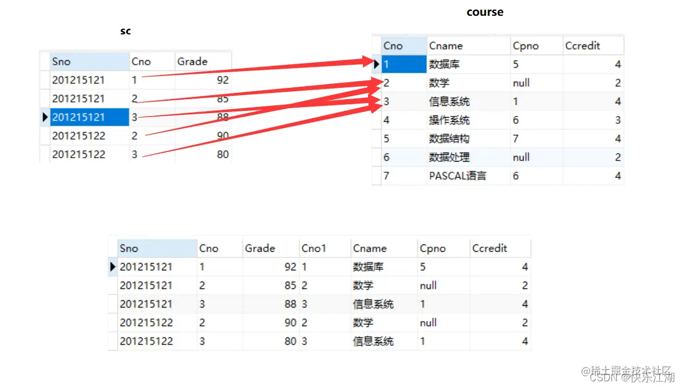
Task: Click Grade 88 in the result table
Action: pos(290,304)
